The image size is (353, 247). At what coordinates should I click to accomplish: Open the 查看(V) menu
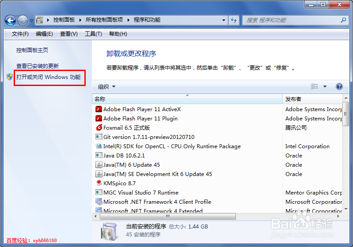point(69,34)
